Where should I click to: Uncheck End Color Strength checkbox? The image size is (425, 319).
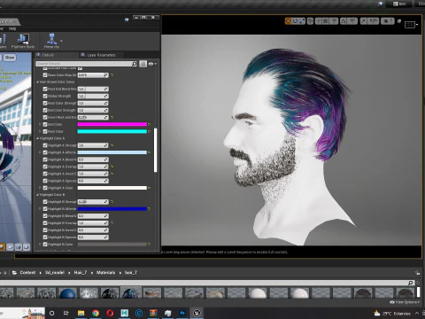tap(45, 110)
